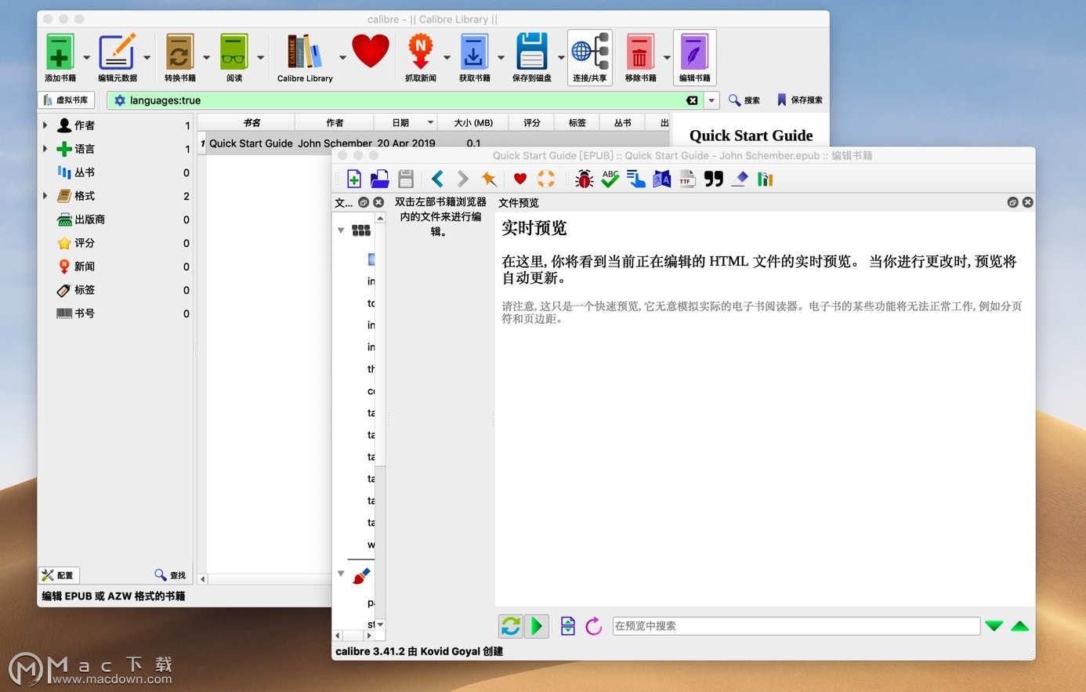Sort by 丛书 column header
The image size is (1086, 692).
tap(622, 122)
